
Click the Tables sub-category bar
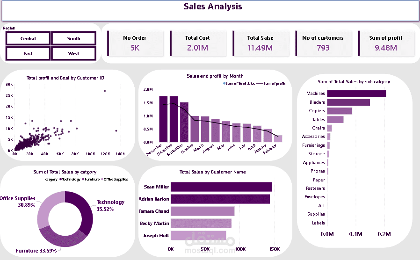[335, 119]
